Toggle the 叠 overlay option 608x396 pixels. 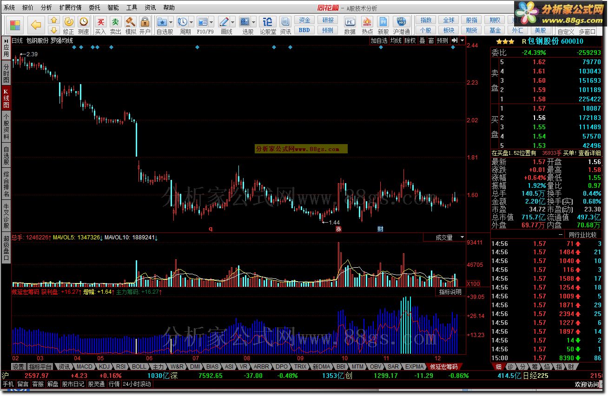click(422, 41)
